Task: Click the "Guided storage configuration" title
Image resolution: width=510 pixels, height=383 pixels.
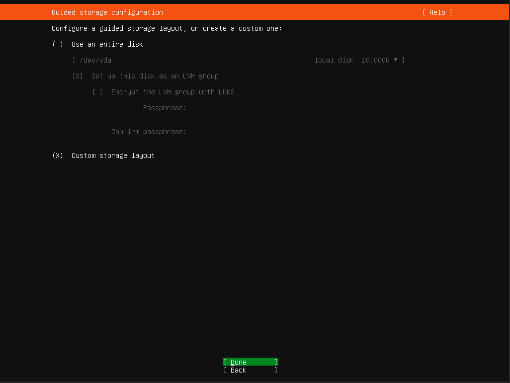Action: [107, 12]
